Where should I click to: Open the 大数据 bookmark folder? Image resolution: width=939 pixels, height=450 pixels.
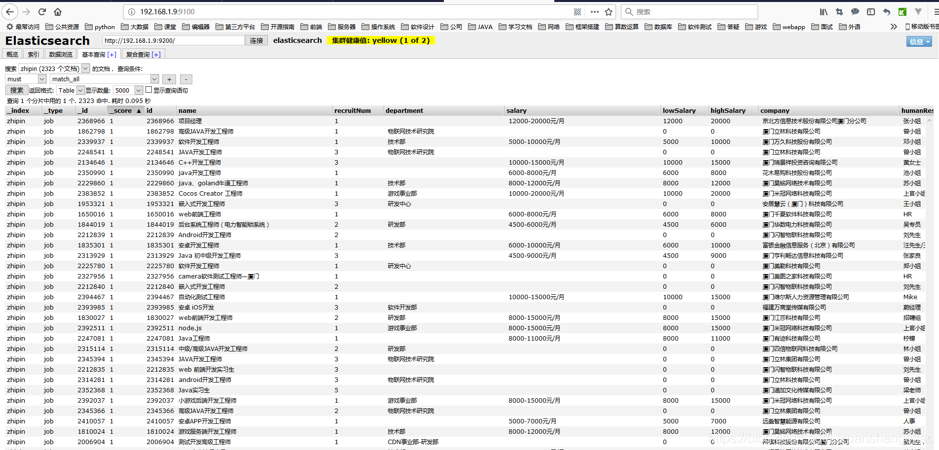[135, 27]
